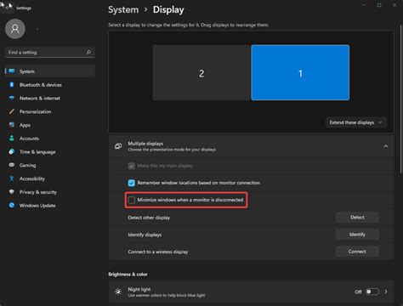This screenshot has height=306, width=403.
Task: Open Night light settings chevron
Action: (x=386, y=292)
